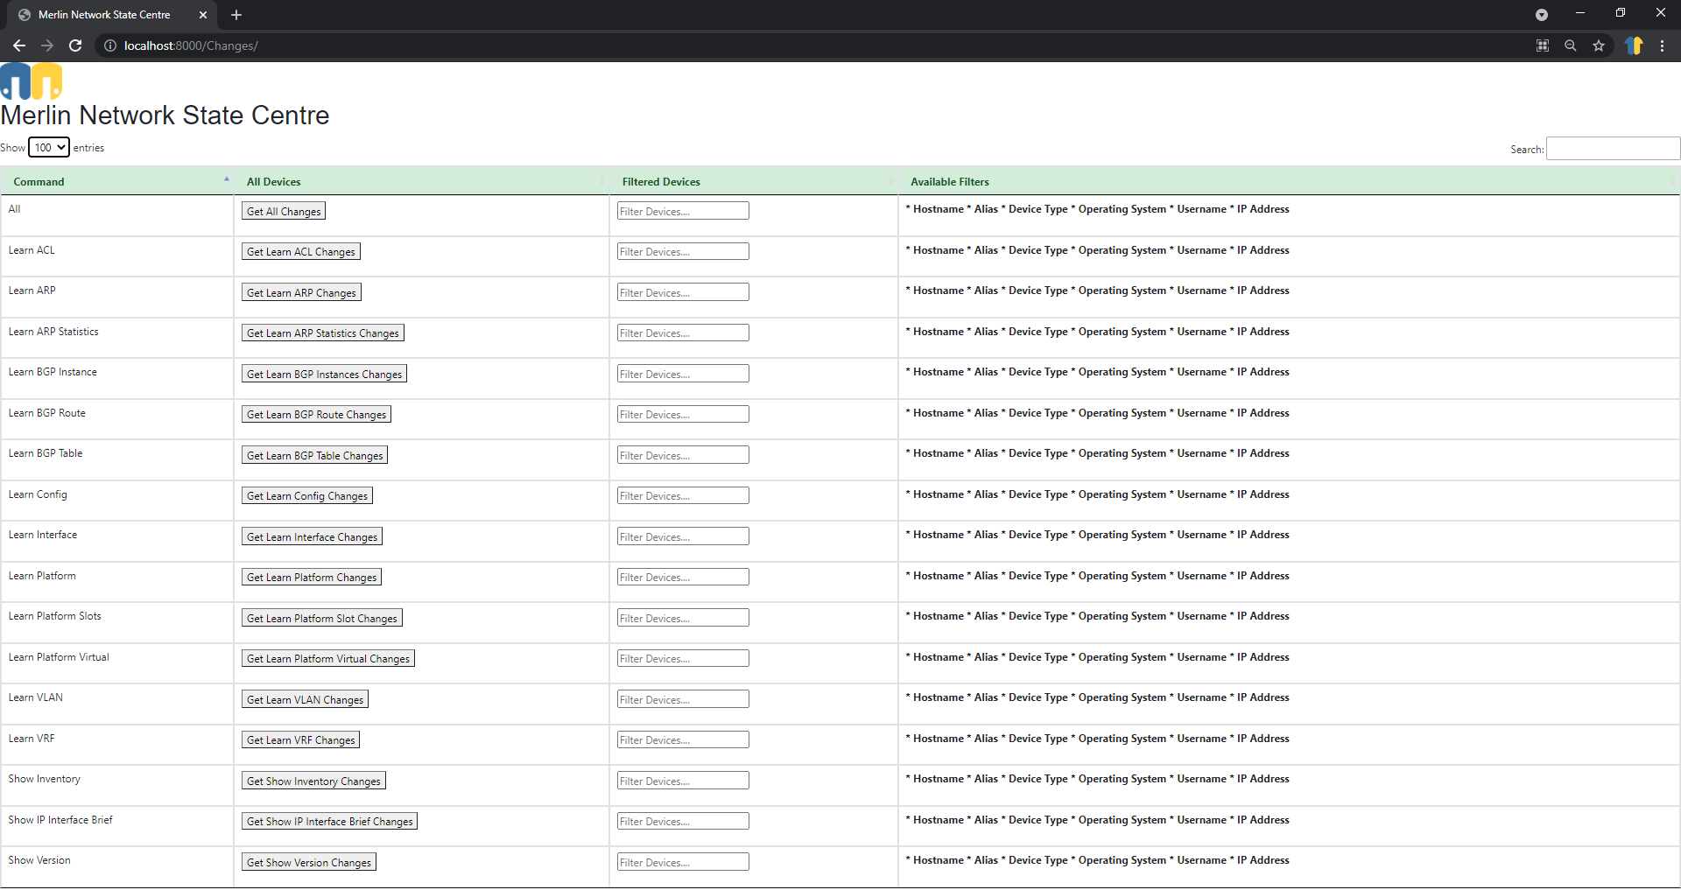Focus Filter Devices field in Show Inventory row
The height and width of the screenshot is (890, 1681).
pos(683,781)
